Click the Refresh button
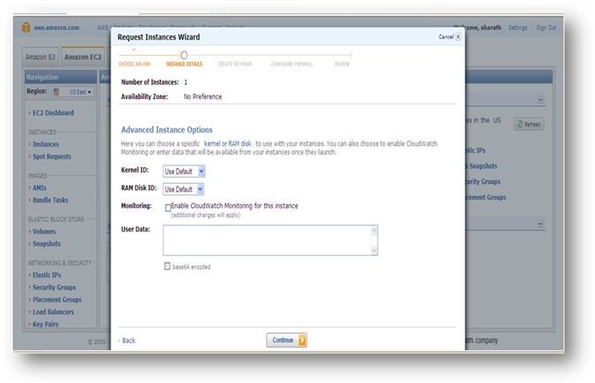This screenshot has height=383, width=595. click(530, 124)
